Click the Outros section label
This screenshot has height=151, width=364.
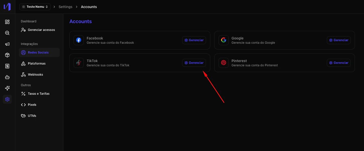point(26,85)
